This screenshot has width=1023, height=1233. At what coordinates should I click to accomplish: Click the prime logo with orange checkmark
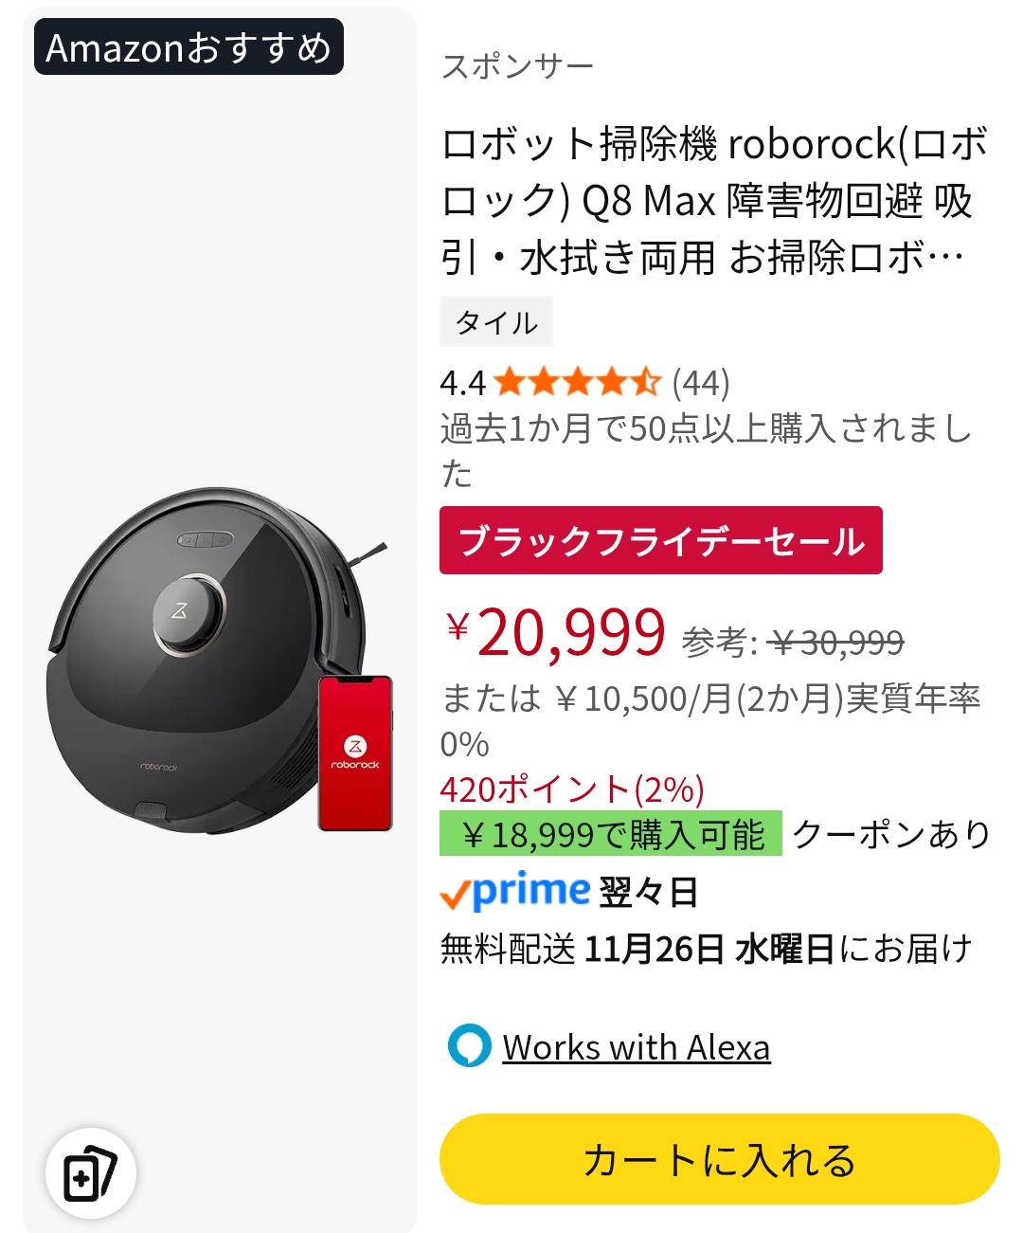[516, 892]
